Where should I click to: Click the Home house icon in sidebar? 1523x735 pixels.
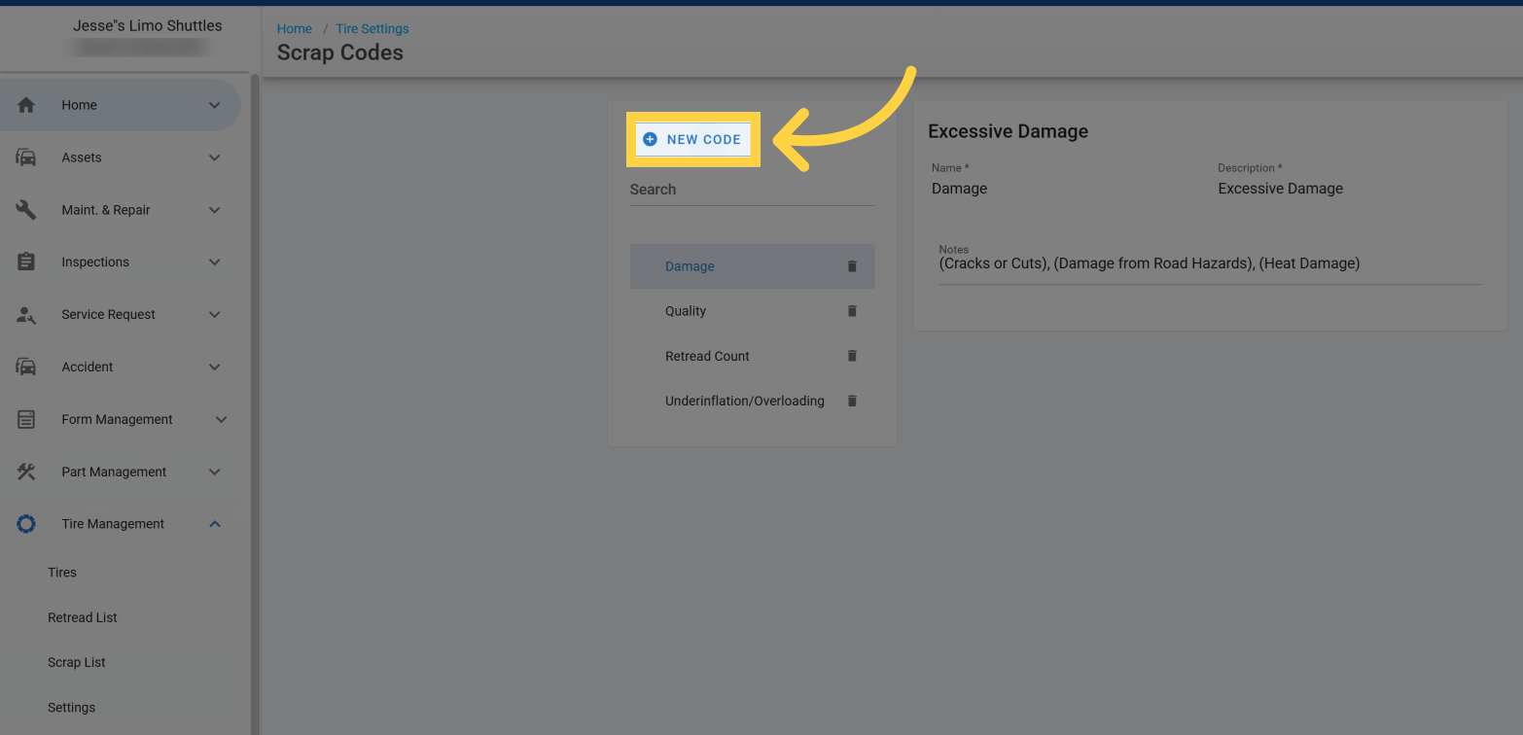click(26, 105)
